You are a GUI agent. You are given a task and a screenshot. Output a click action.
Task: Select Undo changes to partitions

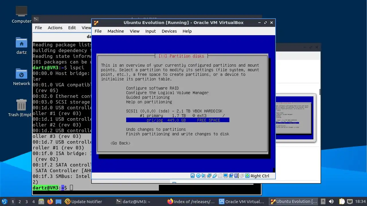point(156,129)
